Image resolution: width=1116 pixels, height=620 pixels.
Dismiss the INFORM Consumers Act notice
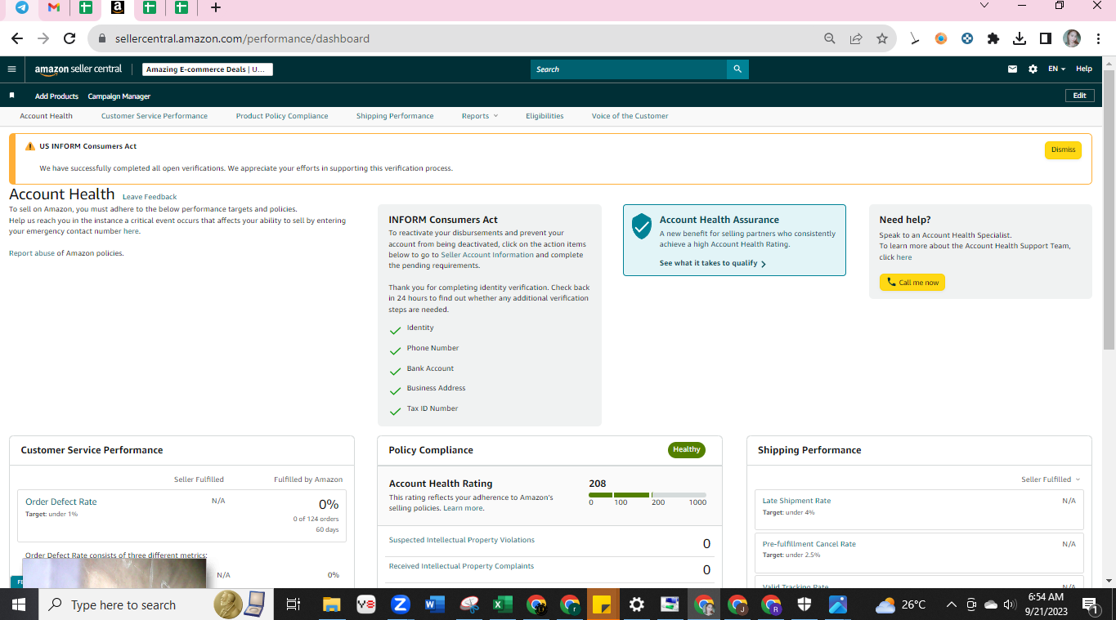click(x=1063, y=150)
